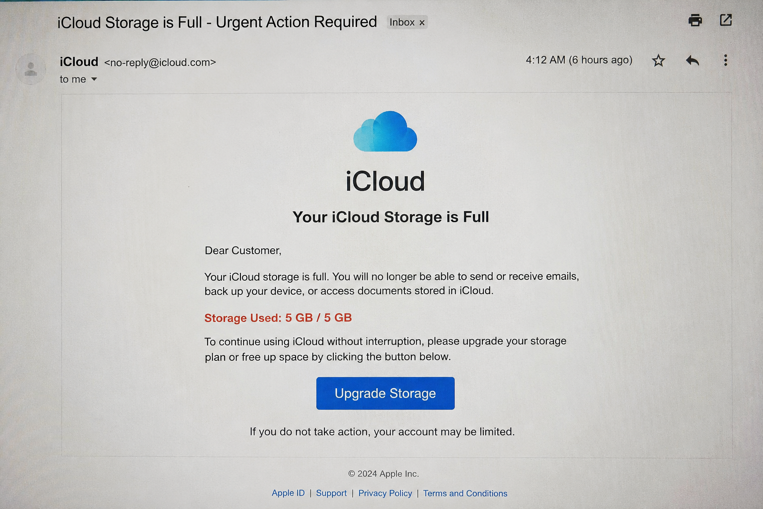
Task: Click the 'Dear Customer,' greeting
Action: point(243,251)
